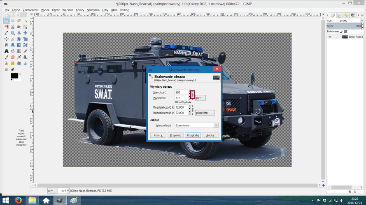Select the Scale tool in toolbox
The height and width of the screenshot is (205, 366).
click(25, 39)
